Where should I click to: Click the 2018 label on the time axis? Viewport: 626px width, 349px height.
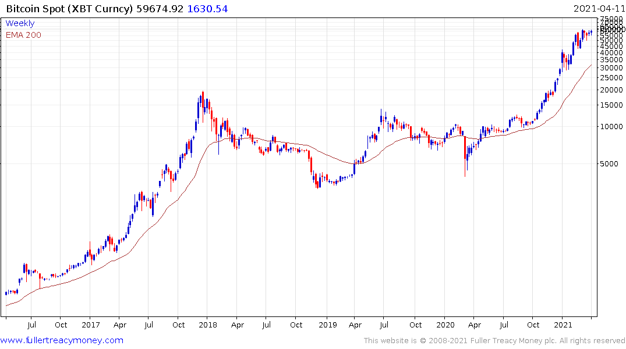208,325
